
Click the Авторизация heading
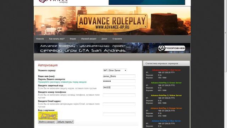48,65
